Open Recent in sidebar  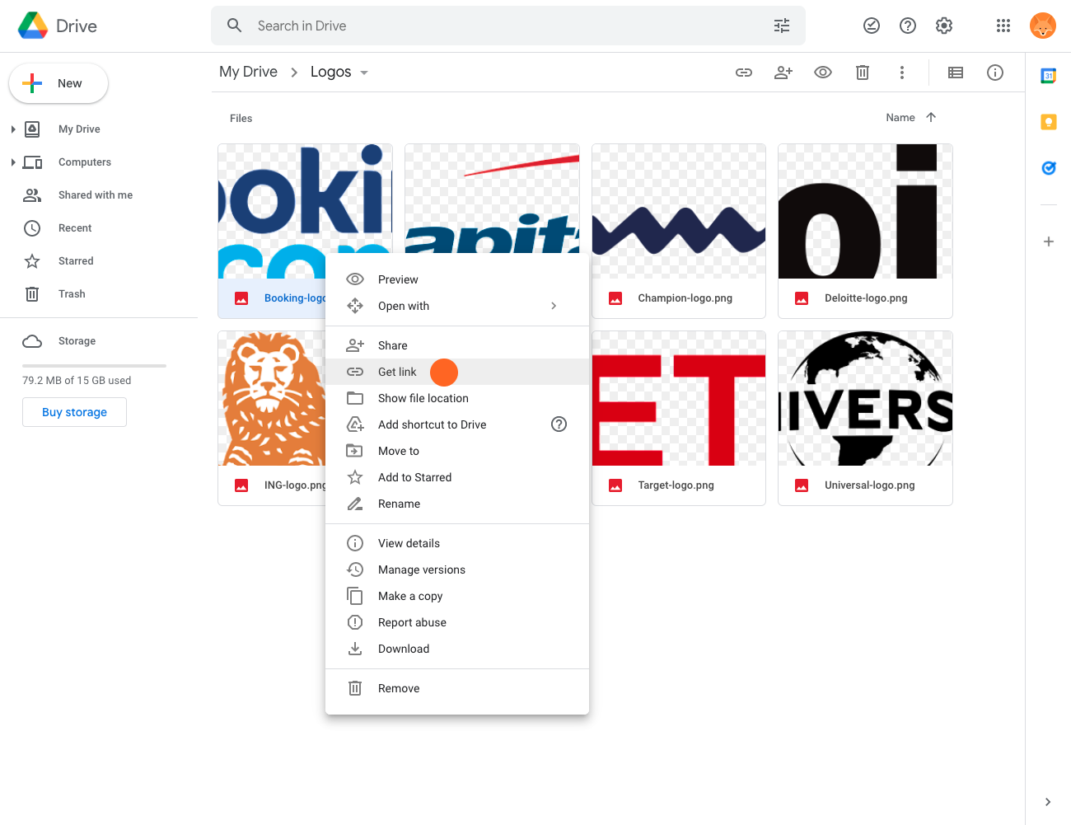click(x=75, y=228)
